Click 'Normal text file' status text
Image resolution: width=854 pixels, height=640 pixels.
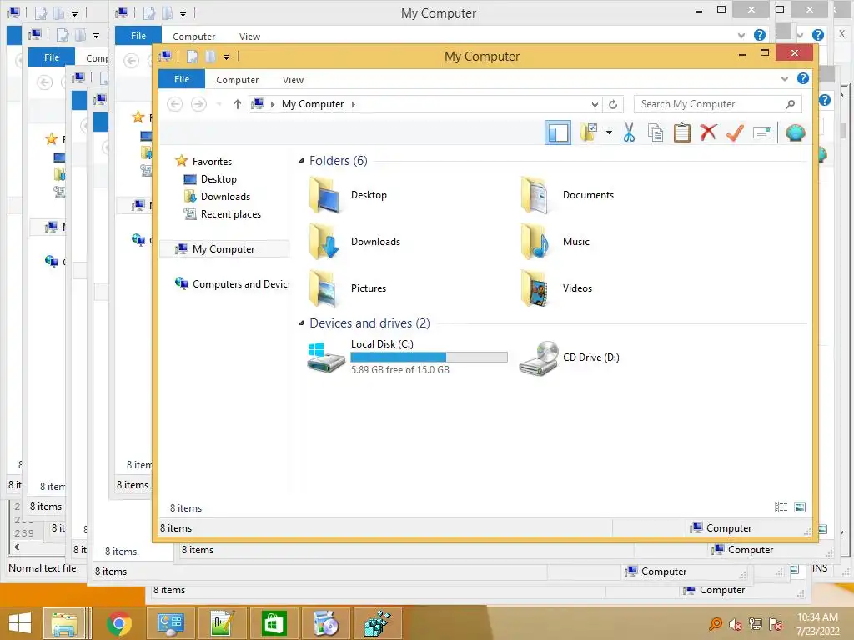[x=43, y=568]
